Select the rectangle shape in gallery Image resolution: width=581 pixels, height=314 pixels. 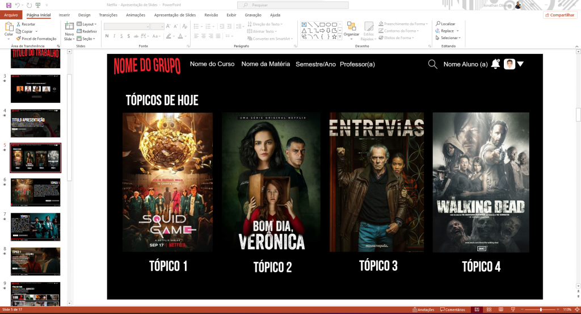(x=322, y=24)
